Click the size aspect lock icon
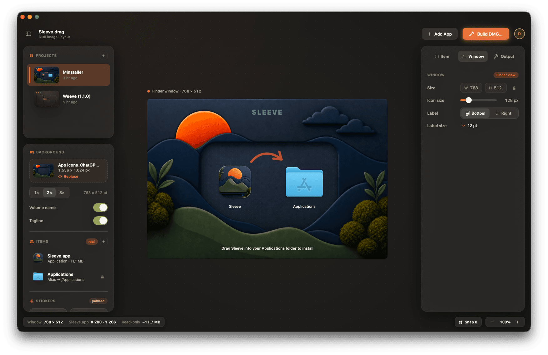 click(x=514, y=88)
